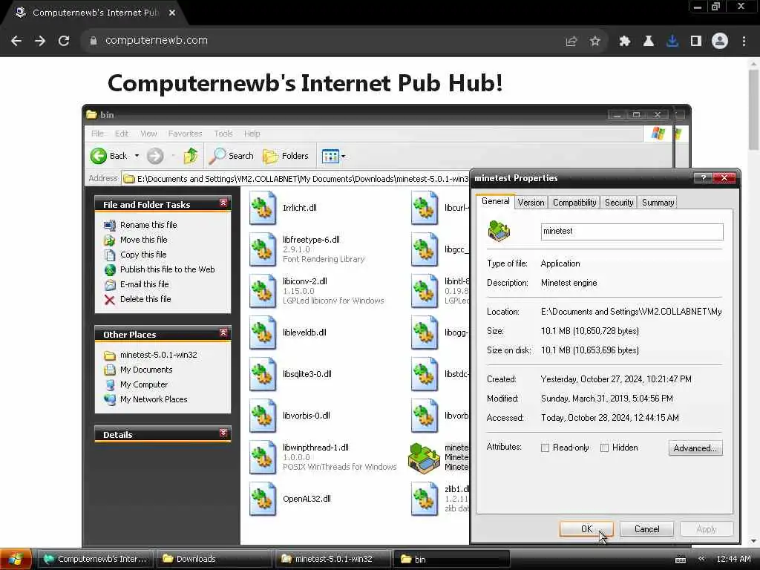Open Favorites menu in bin window
The height and width of the screenshot is (570, 760).
[x=185, y=134]
